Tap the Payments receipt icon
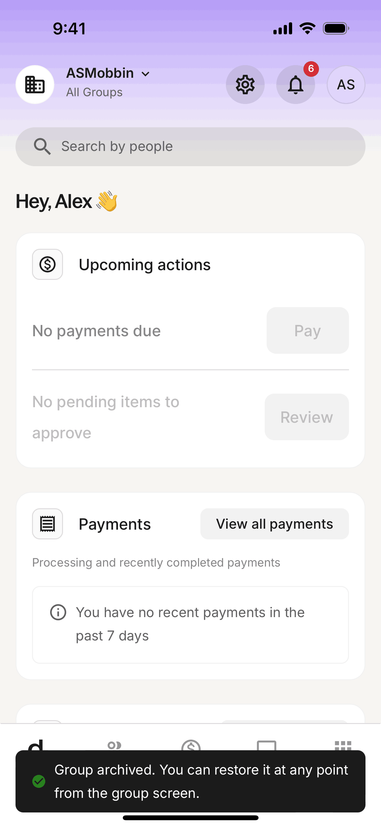381x828 pixels. pyautogui.click(x=48, y=524)
